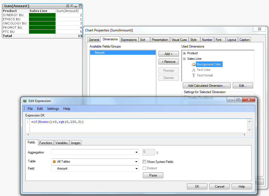Screen dimensions: 269x196
Task: Open the Settings menu in Edit Expression
Action: point(53,109)
